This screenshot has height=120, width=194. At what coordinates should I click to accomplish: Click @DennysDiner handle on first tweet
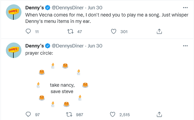pos(68,8)
